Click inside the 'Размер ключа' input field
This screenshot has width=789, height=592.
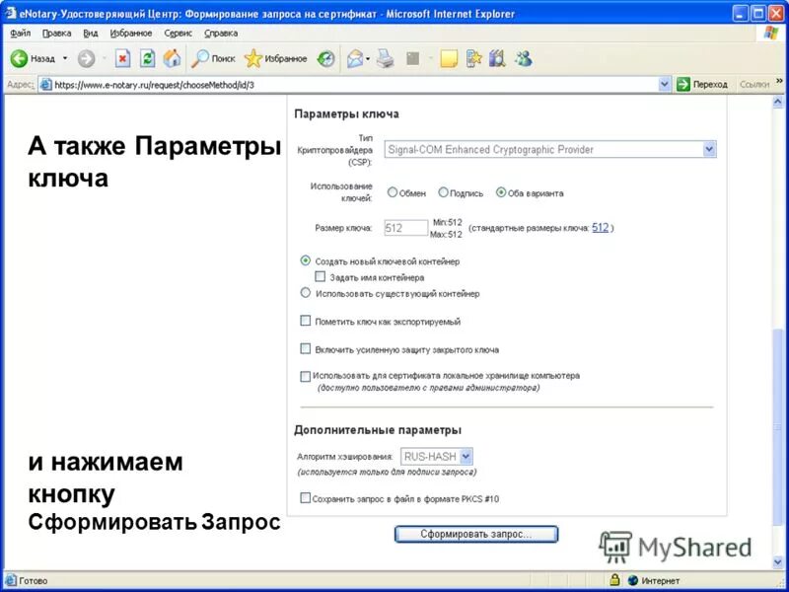[405, 227]
